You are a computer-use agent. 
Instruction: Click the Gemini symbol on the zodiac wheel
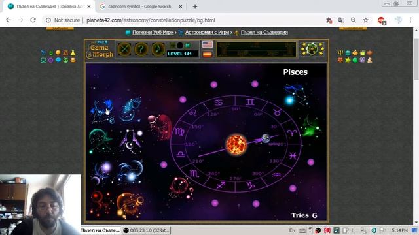pyautogui.click(x=250, y=102)
